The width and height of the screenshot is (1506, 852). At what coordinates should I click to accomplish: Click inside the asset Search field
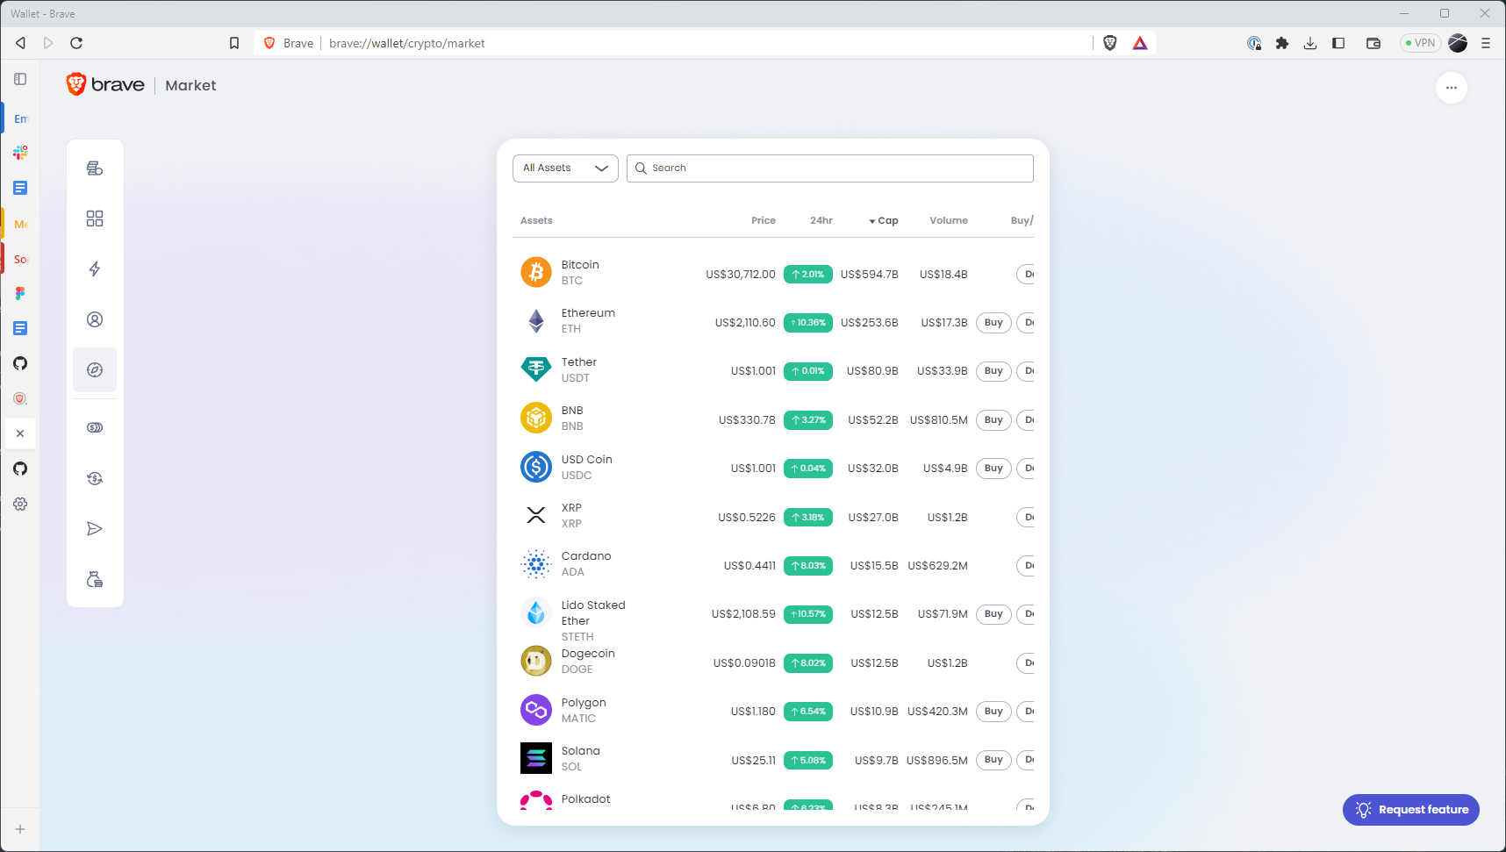point(828,168)
